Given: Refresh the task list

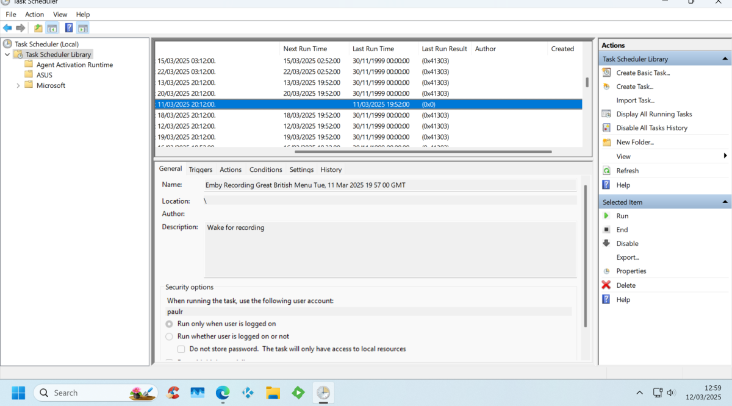Looking at the screenshot, I should (628, 170).
